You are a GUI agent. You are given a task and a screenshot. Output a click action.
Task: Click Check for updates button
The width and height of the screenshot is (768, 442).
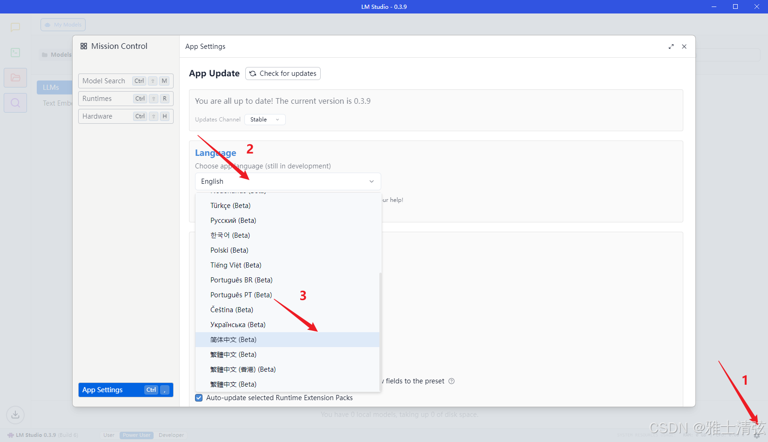[x=283, y=74]
